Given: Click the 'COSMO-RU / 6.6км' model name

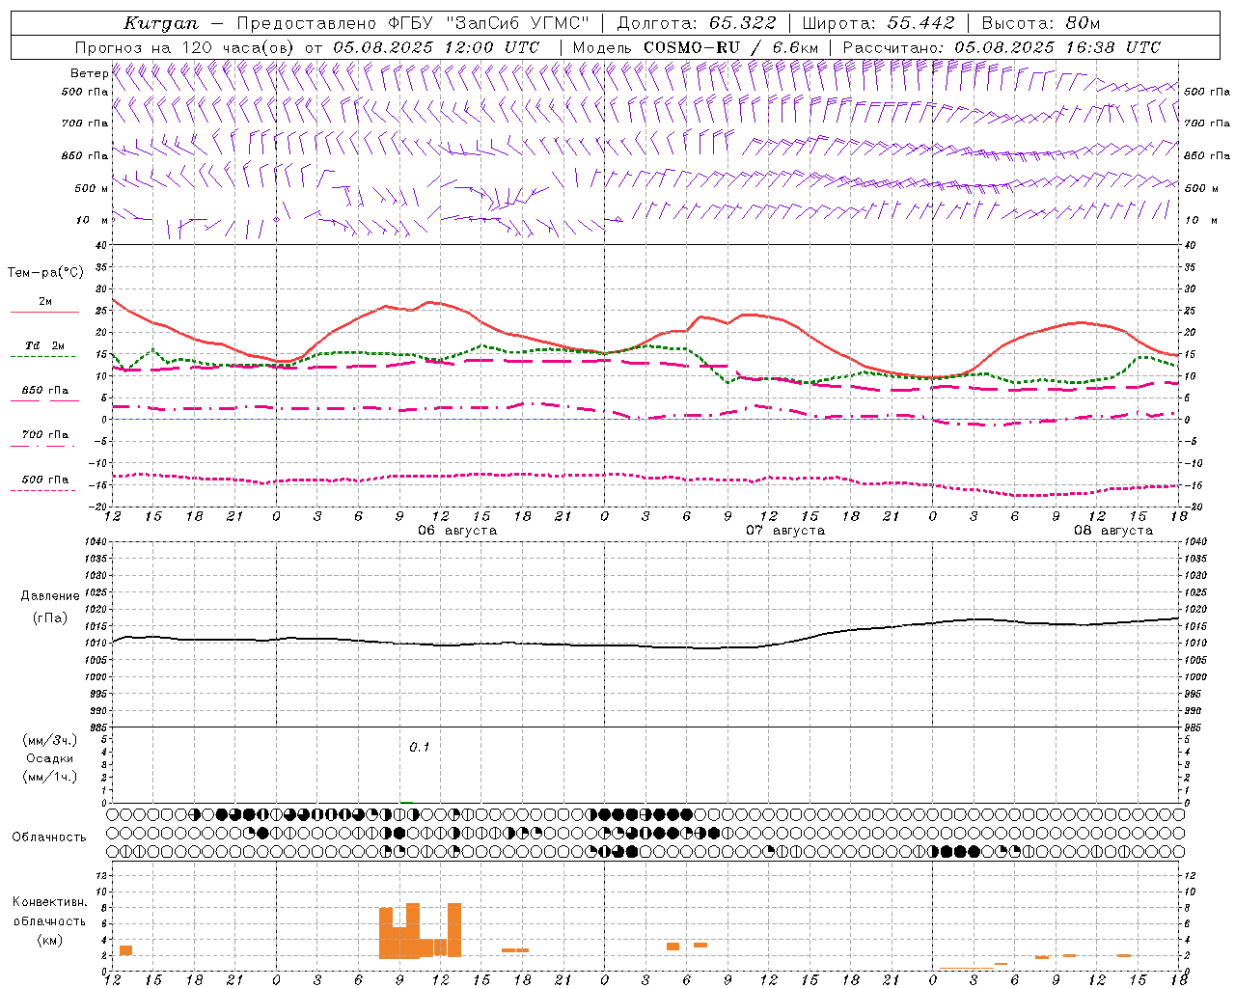Looking at the screenshot, I should pyautogui.click(x=730, y=47).
